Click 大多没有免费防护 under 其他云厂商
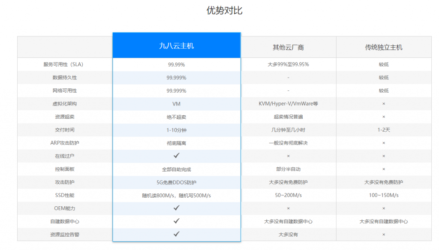 tap(289, 182)
